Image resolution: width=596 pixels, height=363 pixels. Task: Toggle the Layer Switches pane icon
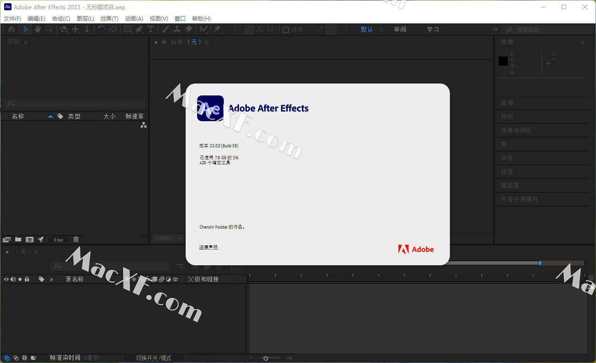(x=6, y=358)
